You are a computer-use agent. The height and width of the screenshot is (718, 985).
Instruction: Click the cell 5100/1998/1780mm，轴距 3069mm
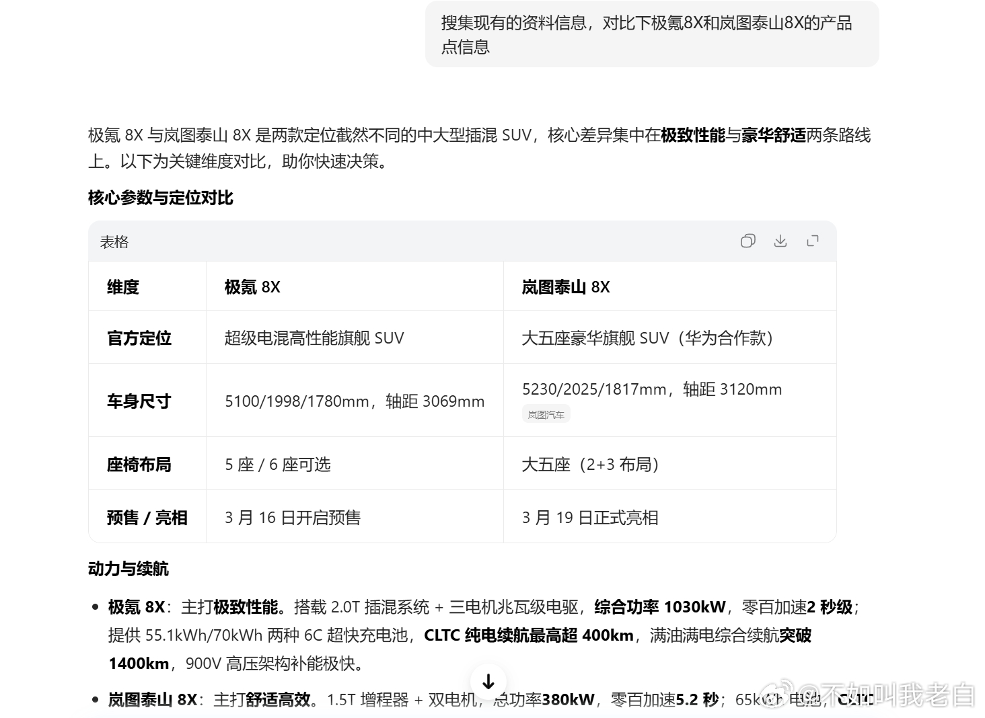(x=355, y=401)
